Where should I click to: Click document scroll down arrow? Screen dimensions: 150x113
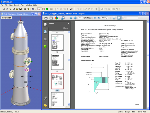point(148,108)
